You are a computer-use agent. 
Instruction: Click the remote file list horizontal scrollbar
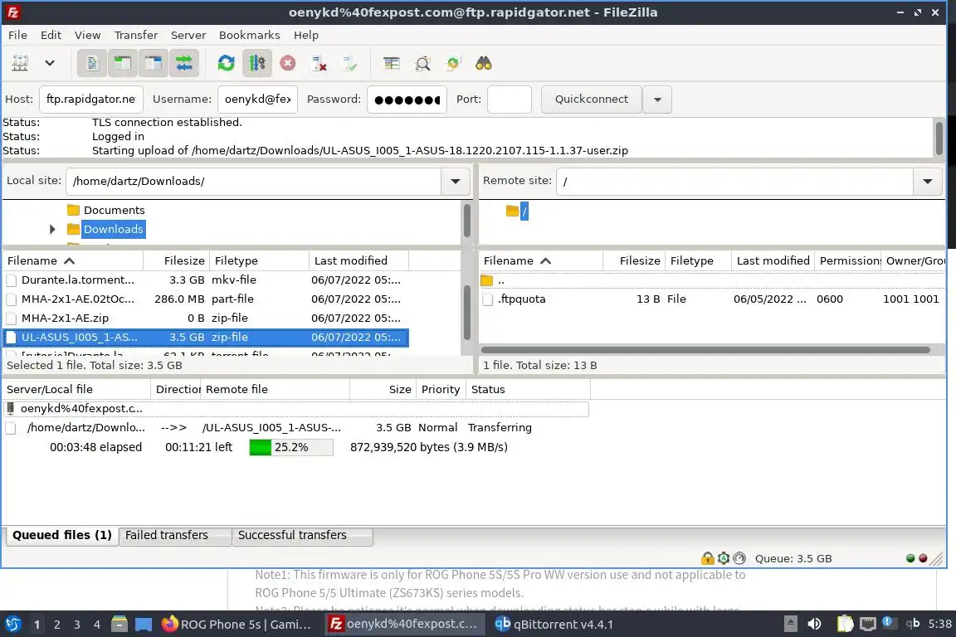tap(705, 350)
